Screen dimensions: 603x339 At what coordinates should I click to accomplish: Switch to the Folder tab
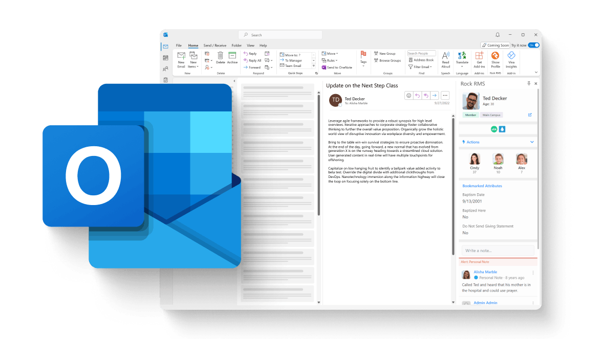click(236, 46)
